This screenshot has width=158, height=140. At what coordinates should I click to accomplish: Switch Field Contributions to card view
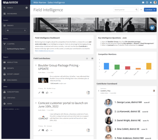point(87,58)
